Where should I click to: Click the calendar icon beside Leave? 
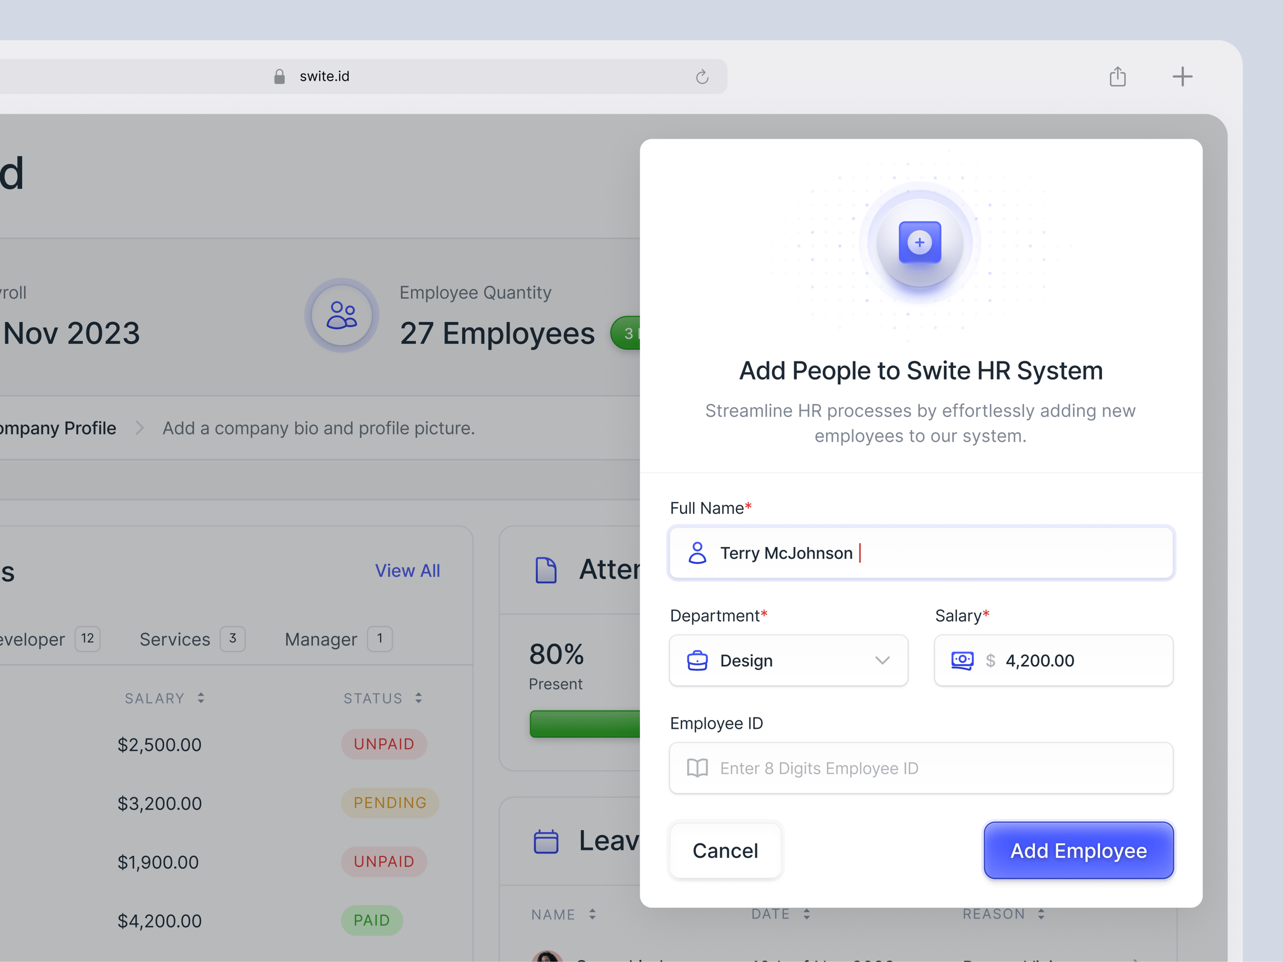pyautogui.click(x=545, y=841)
